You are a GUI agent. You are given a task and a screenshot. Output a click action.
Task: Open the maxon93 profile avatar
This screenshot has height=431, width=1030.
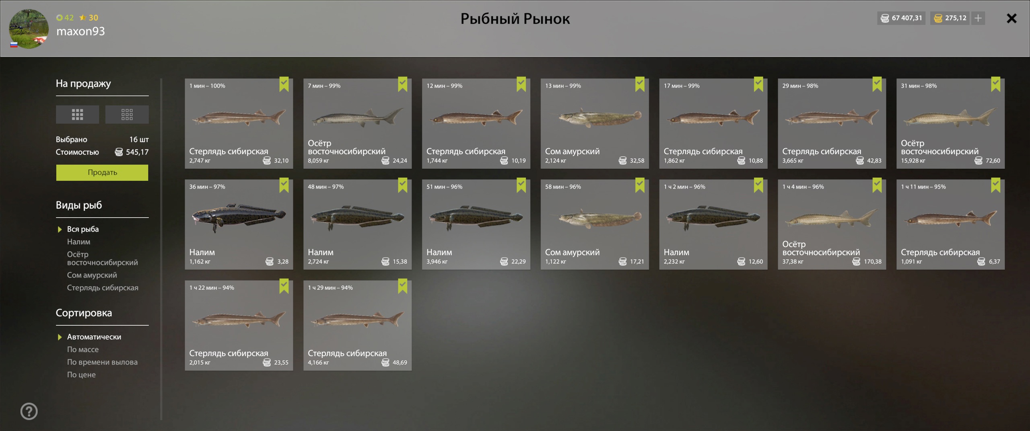click(x=29, y=29)
